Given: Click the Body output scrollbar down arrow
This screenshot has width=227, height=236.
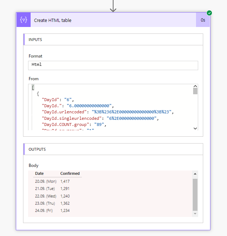Looking at the screenshot, I should pyautogui.click(x=195, y=214).
